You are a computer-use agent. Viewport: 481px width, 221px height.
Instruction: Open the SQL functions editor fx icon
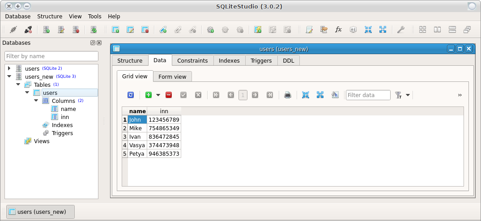[x=338, y=30]
